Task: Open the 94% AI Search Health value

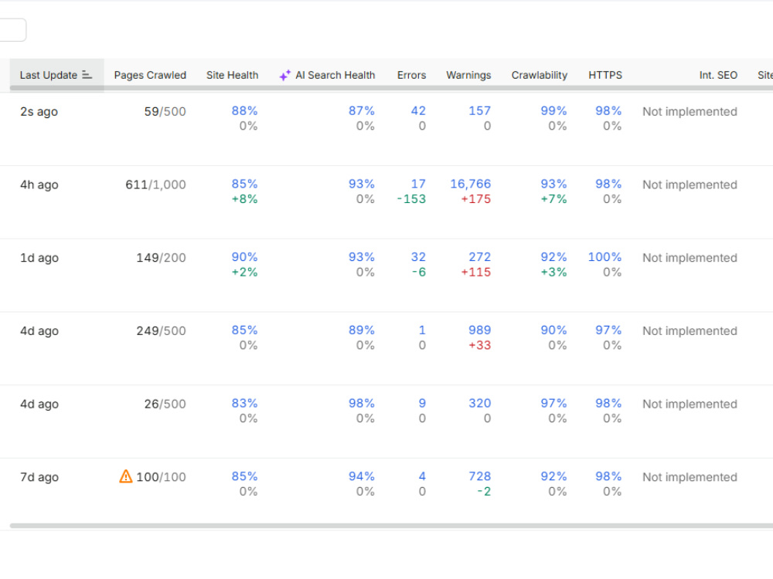Action: click(x=361, y=476)
